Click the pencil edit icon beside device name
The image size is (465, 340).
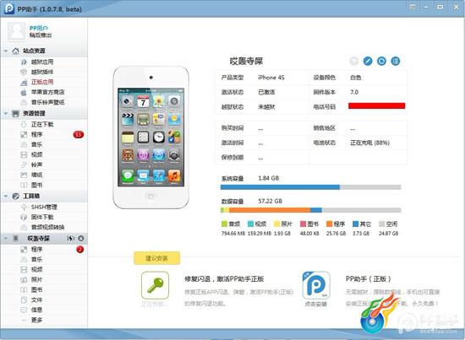368,62
